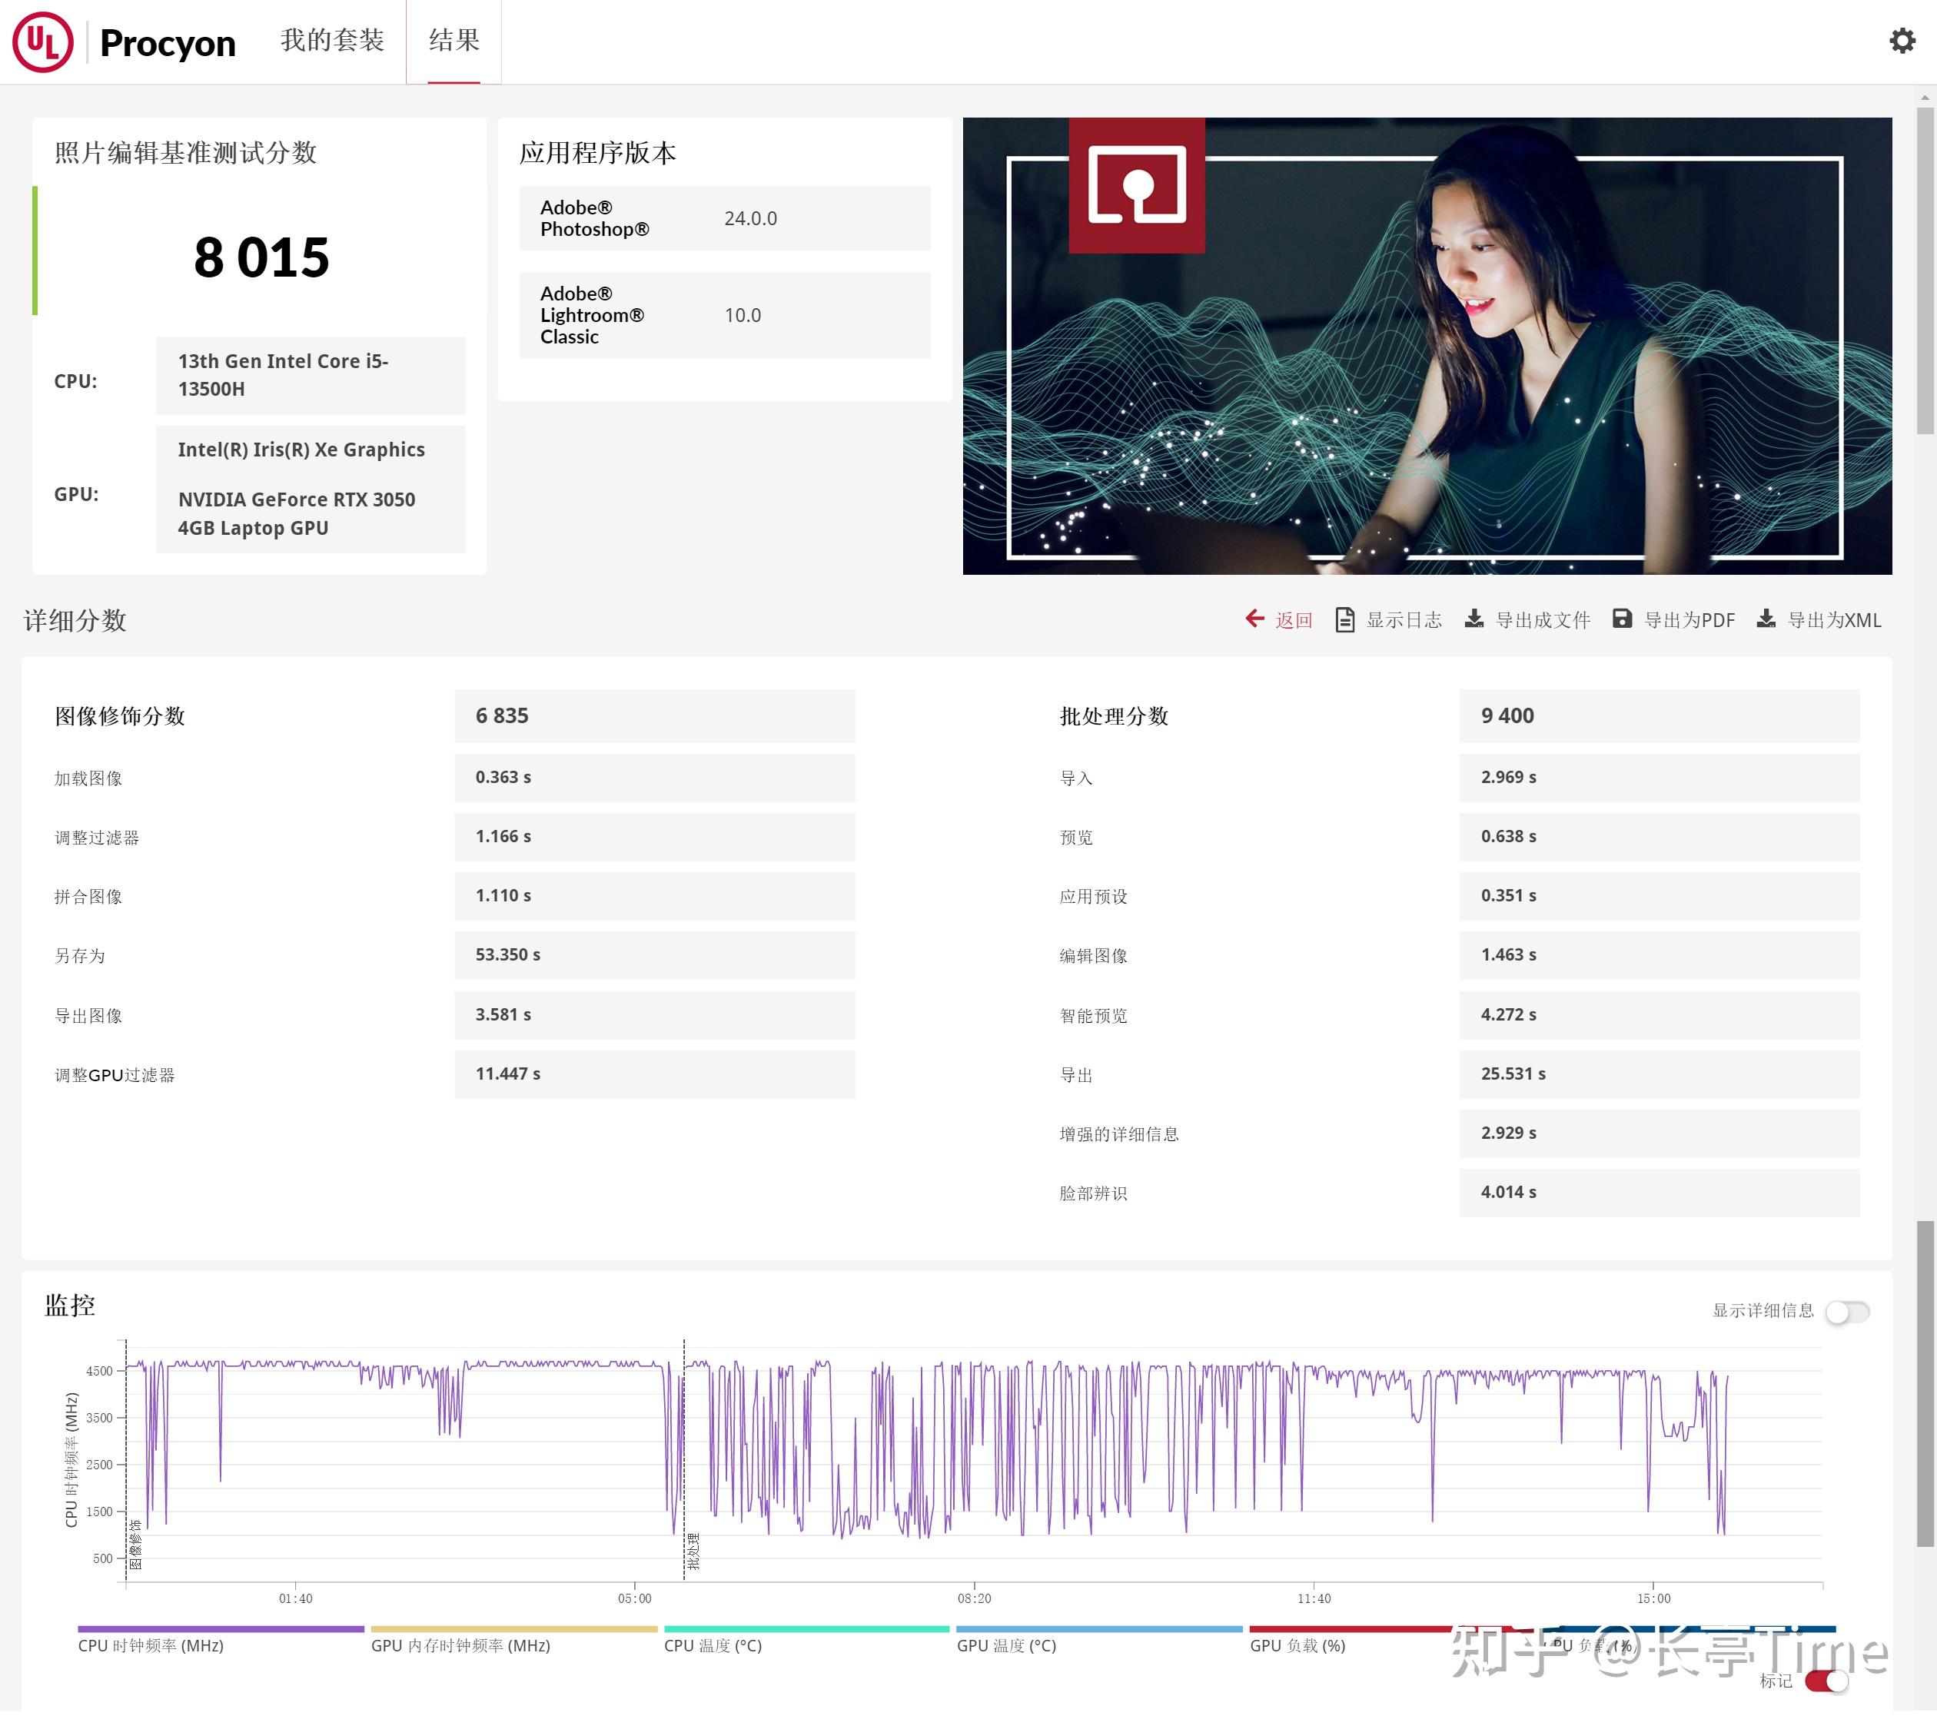Screen dimensions: 1937x1729
Task: Click the show log document icon
Action: pos(1344,620)
